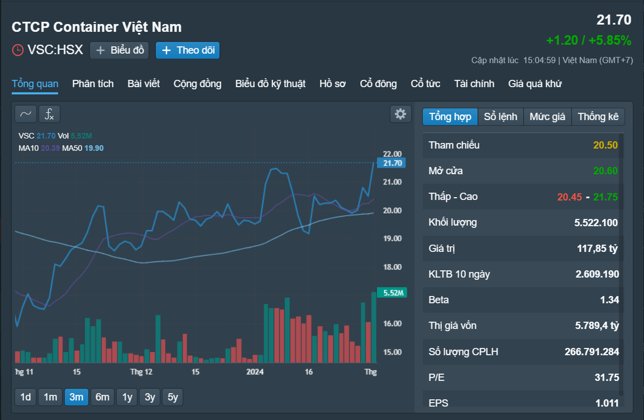This screenshot has height=420, width=644.
Task: Select the 1d chart range
Action: pos(26,397)
